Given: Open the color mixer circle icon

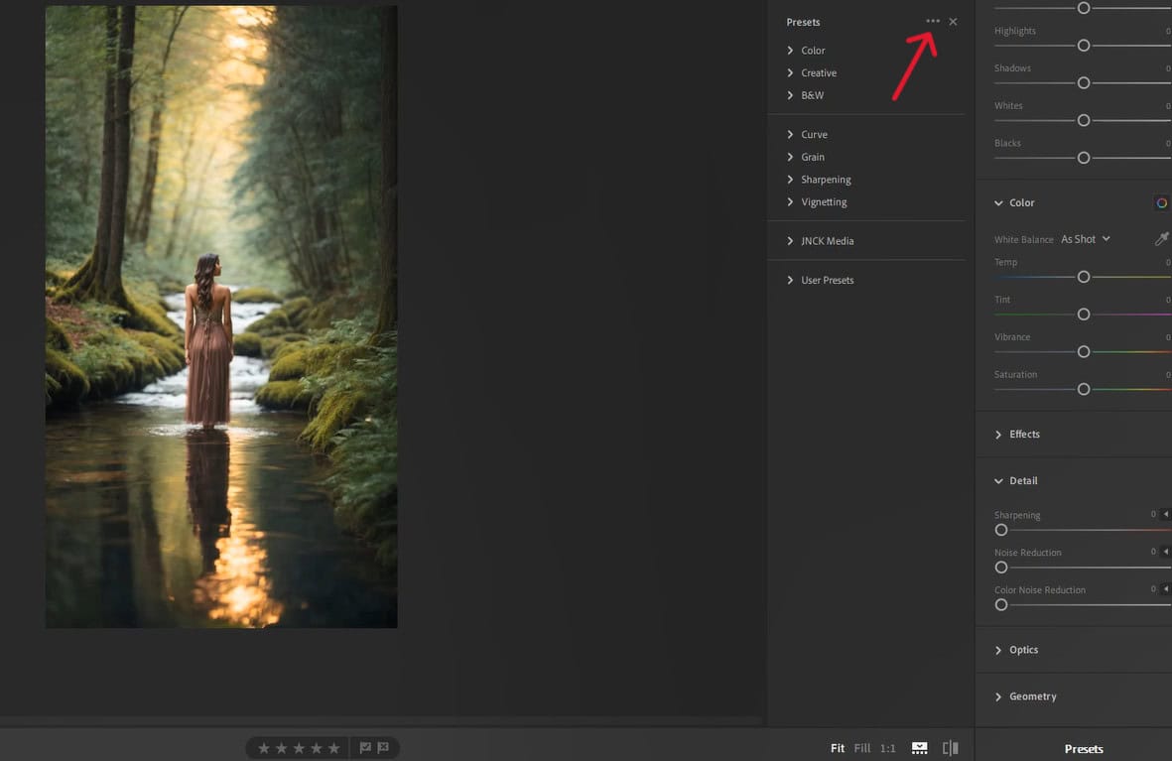Looking at the screenshot, I should [1161, 202].
